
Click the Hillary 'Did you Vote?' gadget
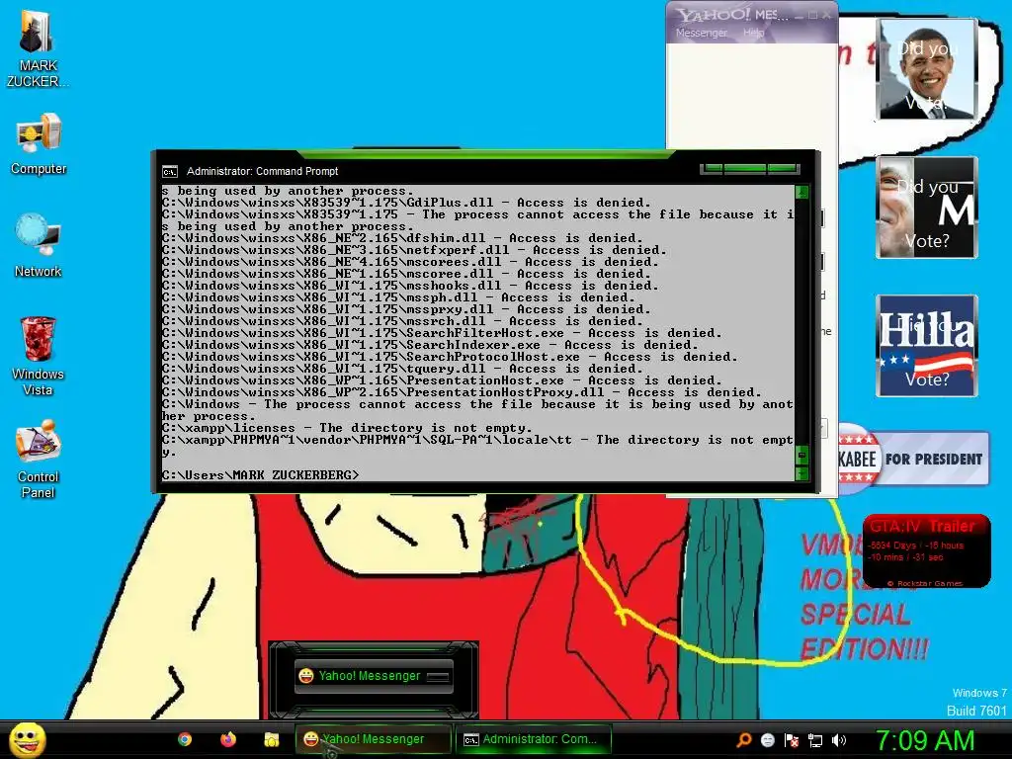pyautogui.click(x=926, y=345)
